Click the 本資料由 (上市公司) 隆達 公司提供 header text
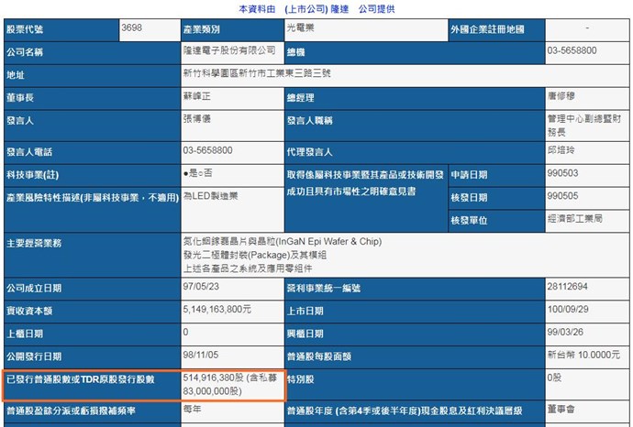The width and height of the screenshot is (633, 427). [x=316, y=8]
